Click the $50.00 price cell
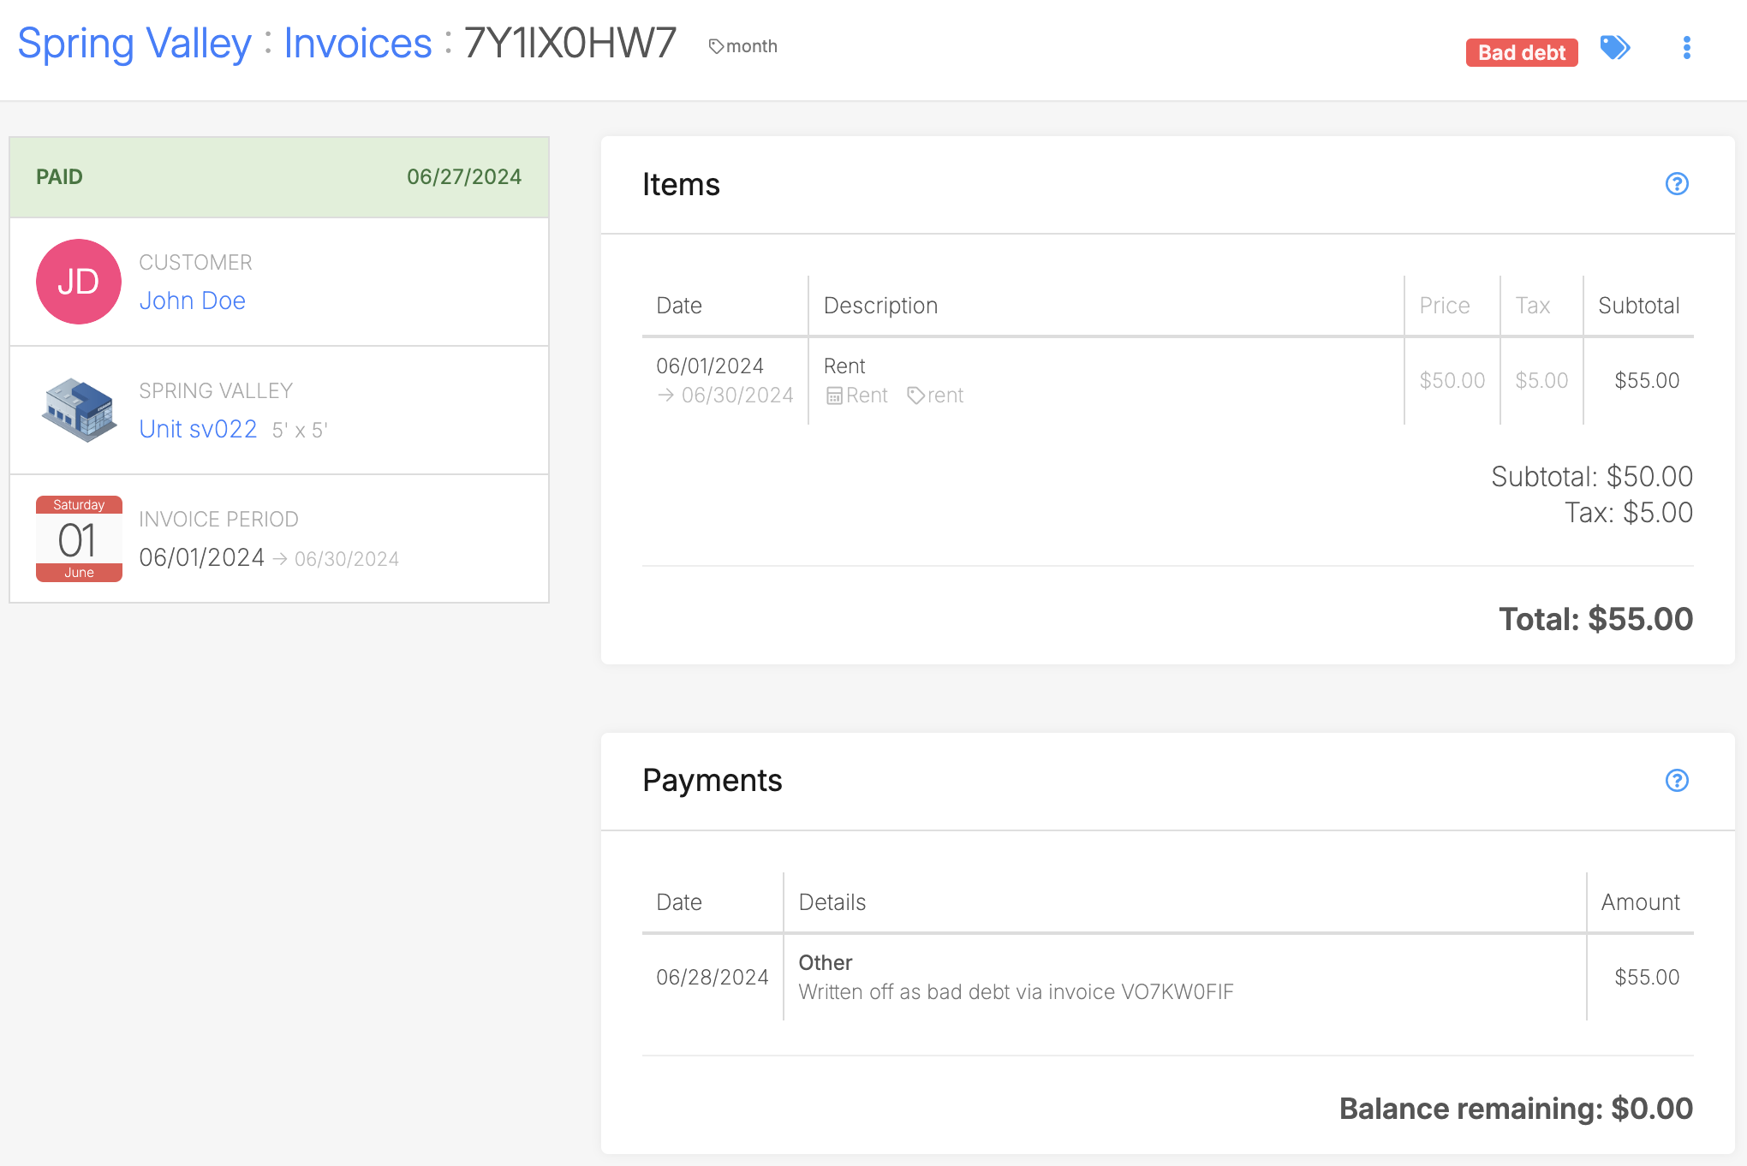The width and height of the screenshot is (1747, 1166). pyautogui.click(x=1452, y=380)
